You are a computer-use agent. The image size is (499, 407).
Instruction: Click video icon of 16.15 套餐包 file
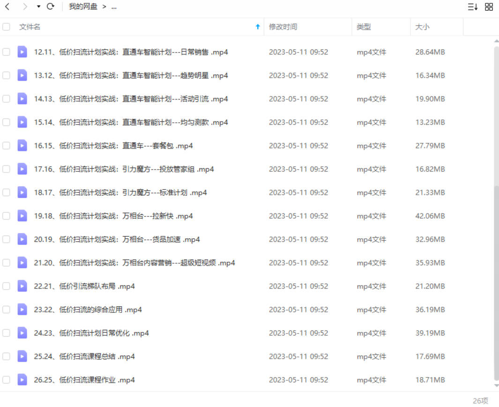pyautogui.click(x=22, y=146)
